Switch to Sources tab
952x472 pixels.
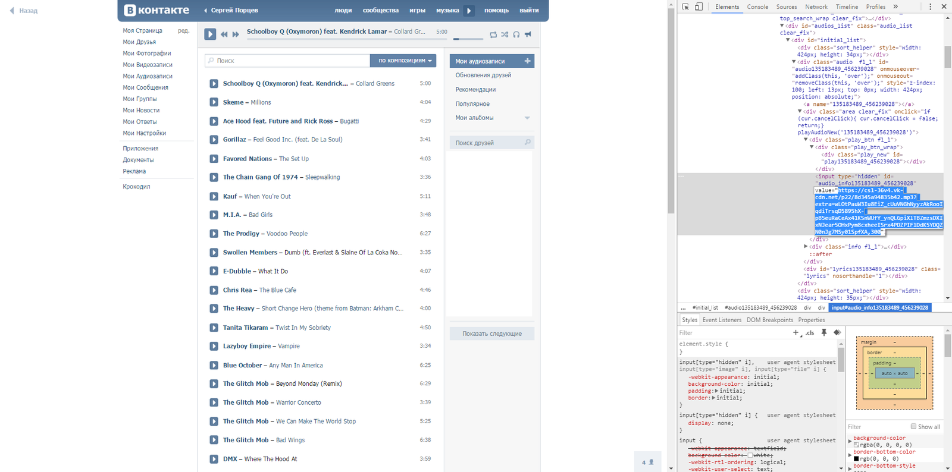787,7
